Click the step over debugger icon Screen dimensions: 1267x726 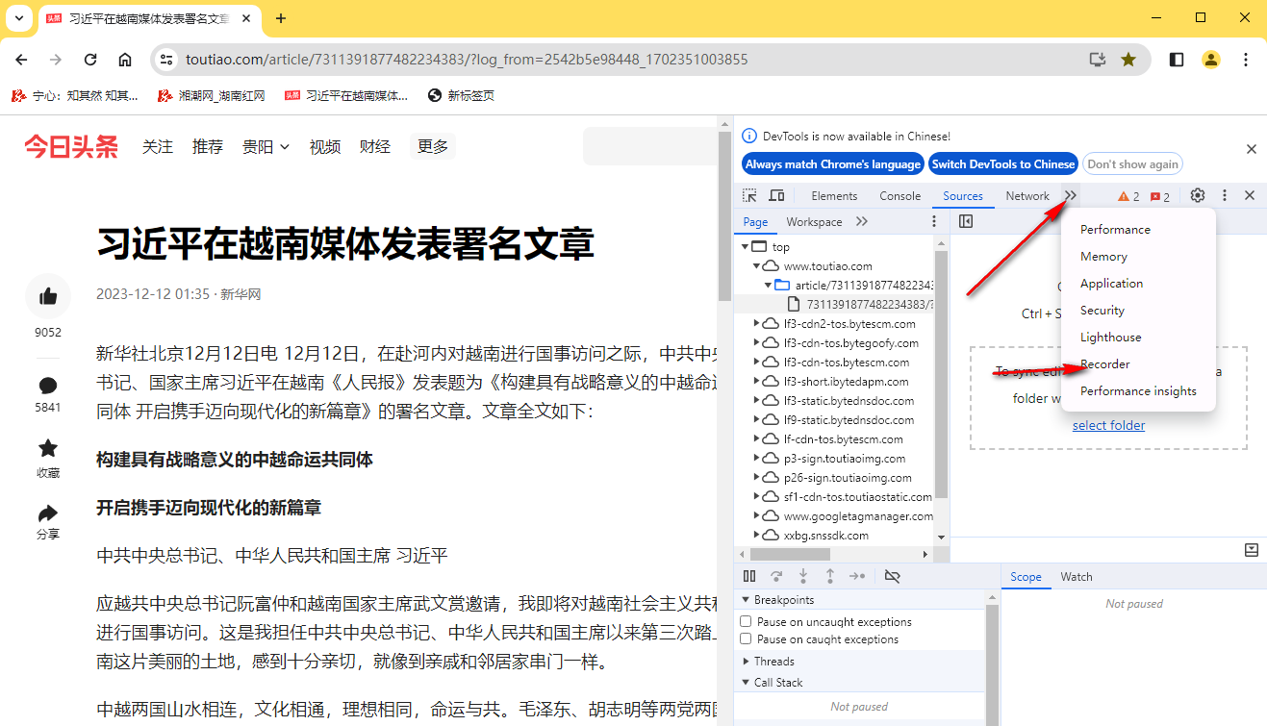pos(776,576)
